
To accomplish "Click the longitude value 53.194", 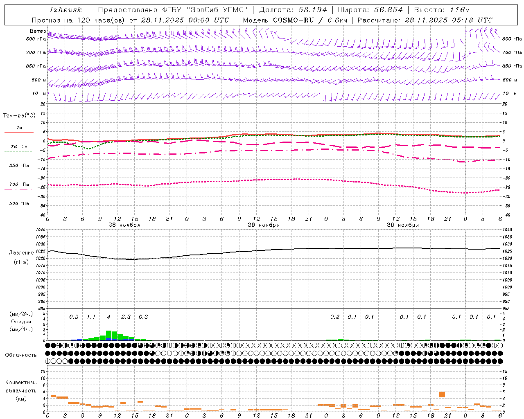I will click(x=313, y=10).
